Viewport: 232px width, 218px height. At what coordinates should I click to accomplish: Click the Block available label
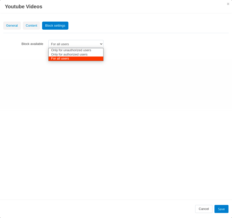pyautogui.click(x=32, y=44)
